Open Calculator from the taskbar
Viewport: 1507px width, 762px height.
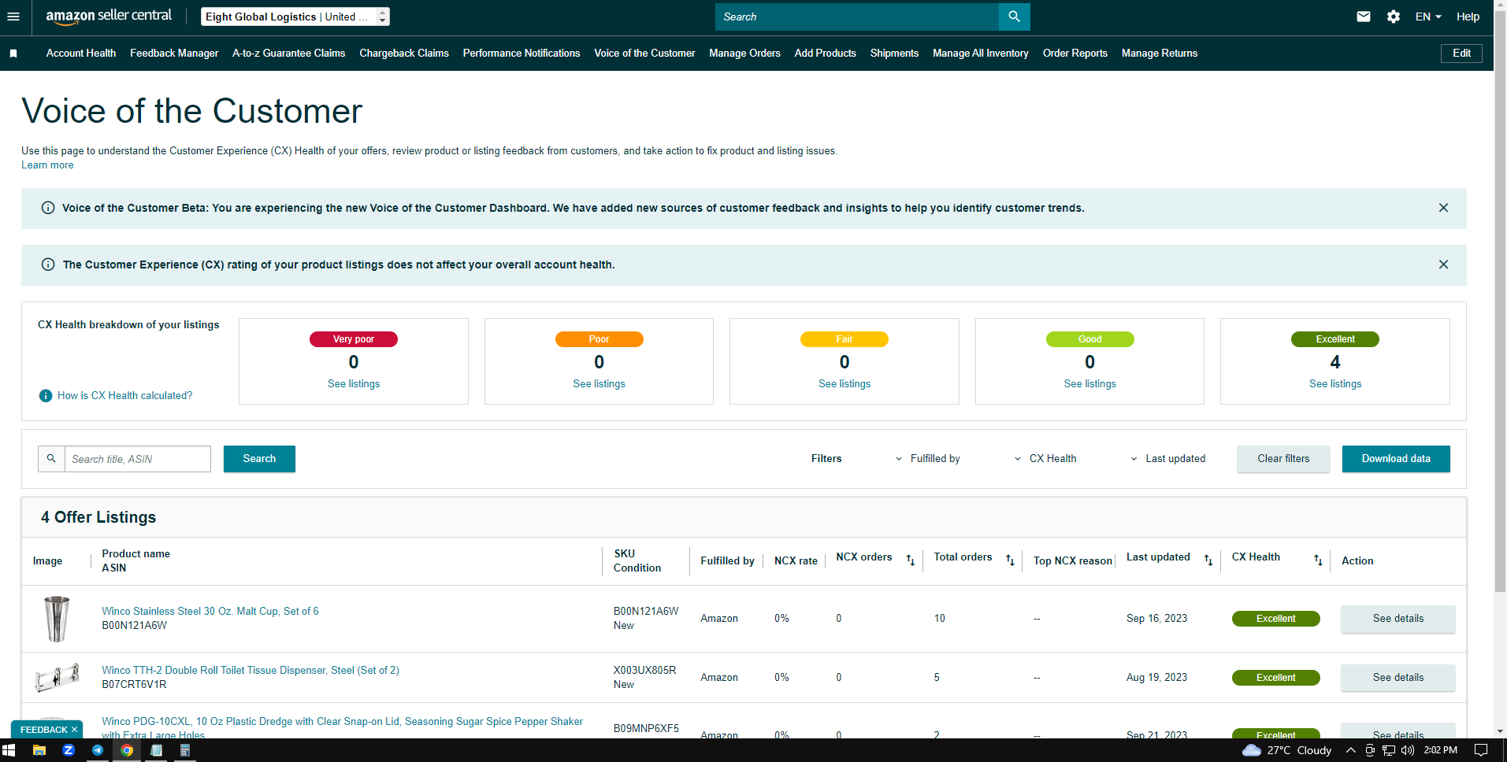tap(185, 750)
